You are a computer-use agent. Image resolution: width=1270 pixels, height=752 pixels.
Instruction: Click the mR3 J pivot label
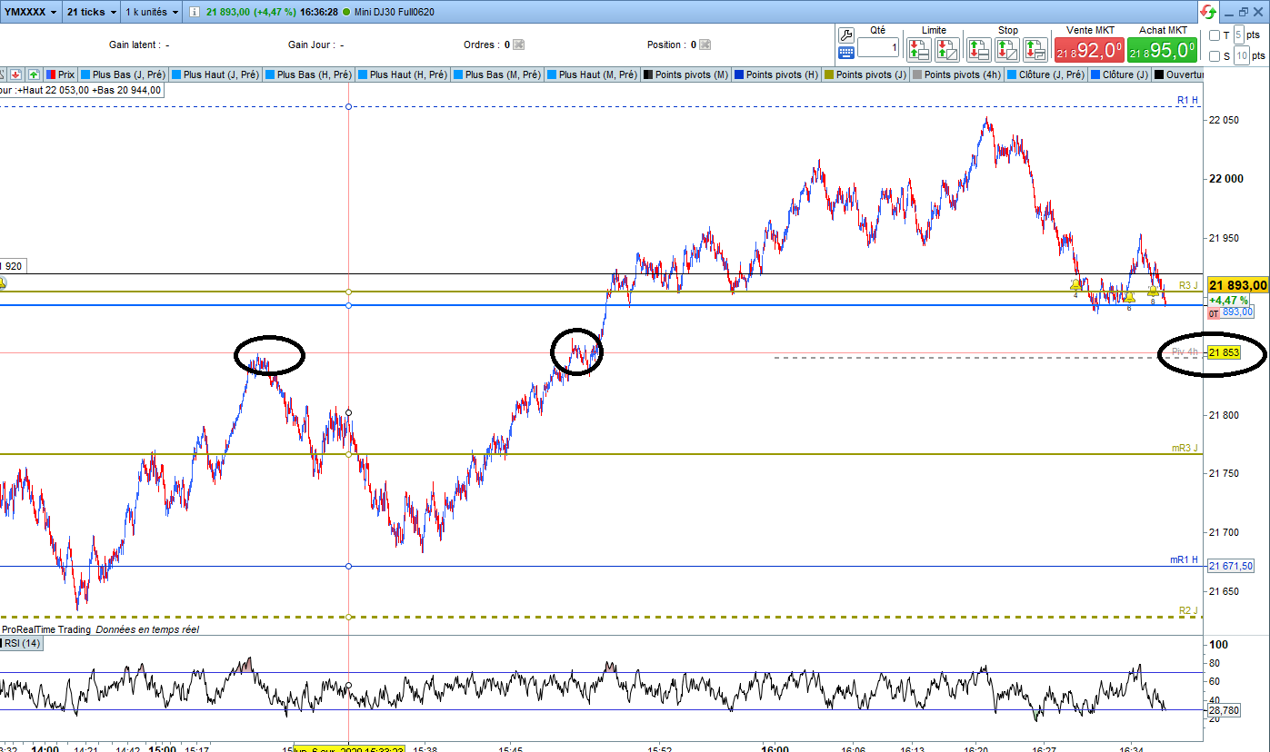1185,448
